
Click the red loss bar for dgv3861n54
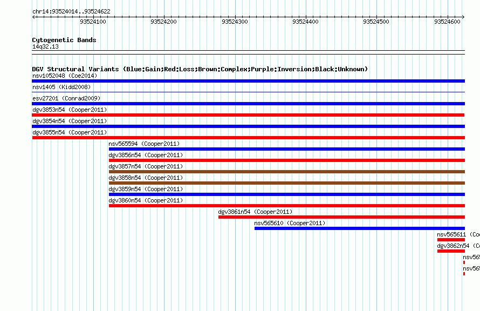click(x=341, y=217)
